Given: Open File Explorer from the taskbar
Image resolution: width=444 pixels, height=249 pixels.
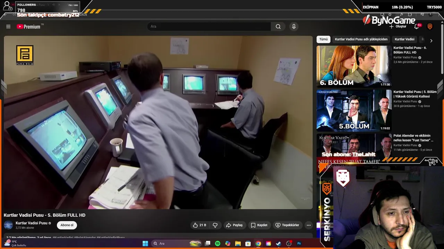Looking at the screenshot, I should click(238, 243).
